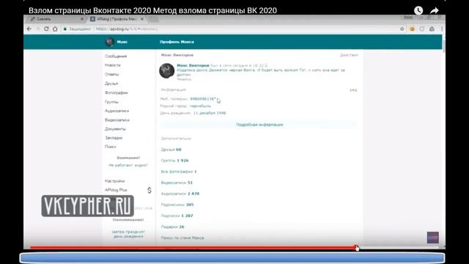Viewport: 469px width, 264px height.
Task: Open the Видеозаписи 51 counter
Action: [x=177, y=183]
